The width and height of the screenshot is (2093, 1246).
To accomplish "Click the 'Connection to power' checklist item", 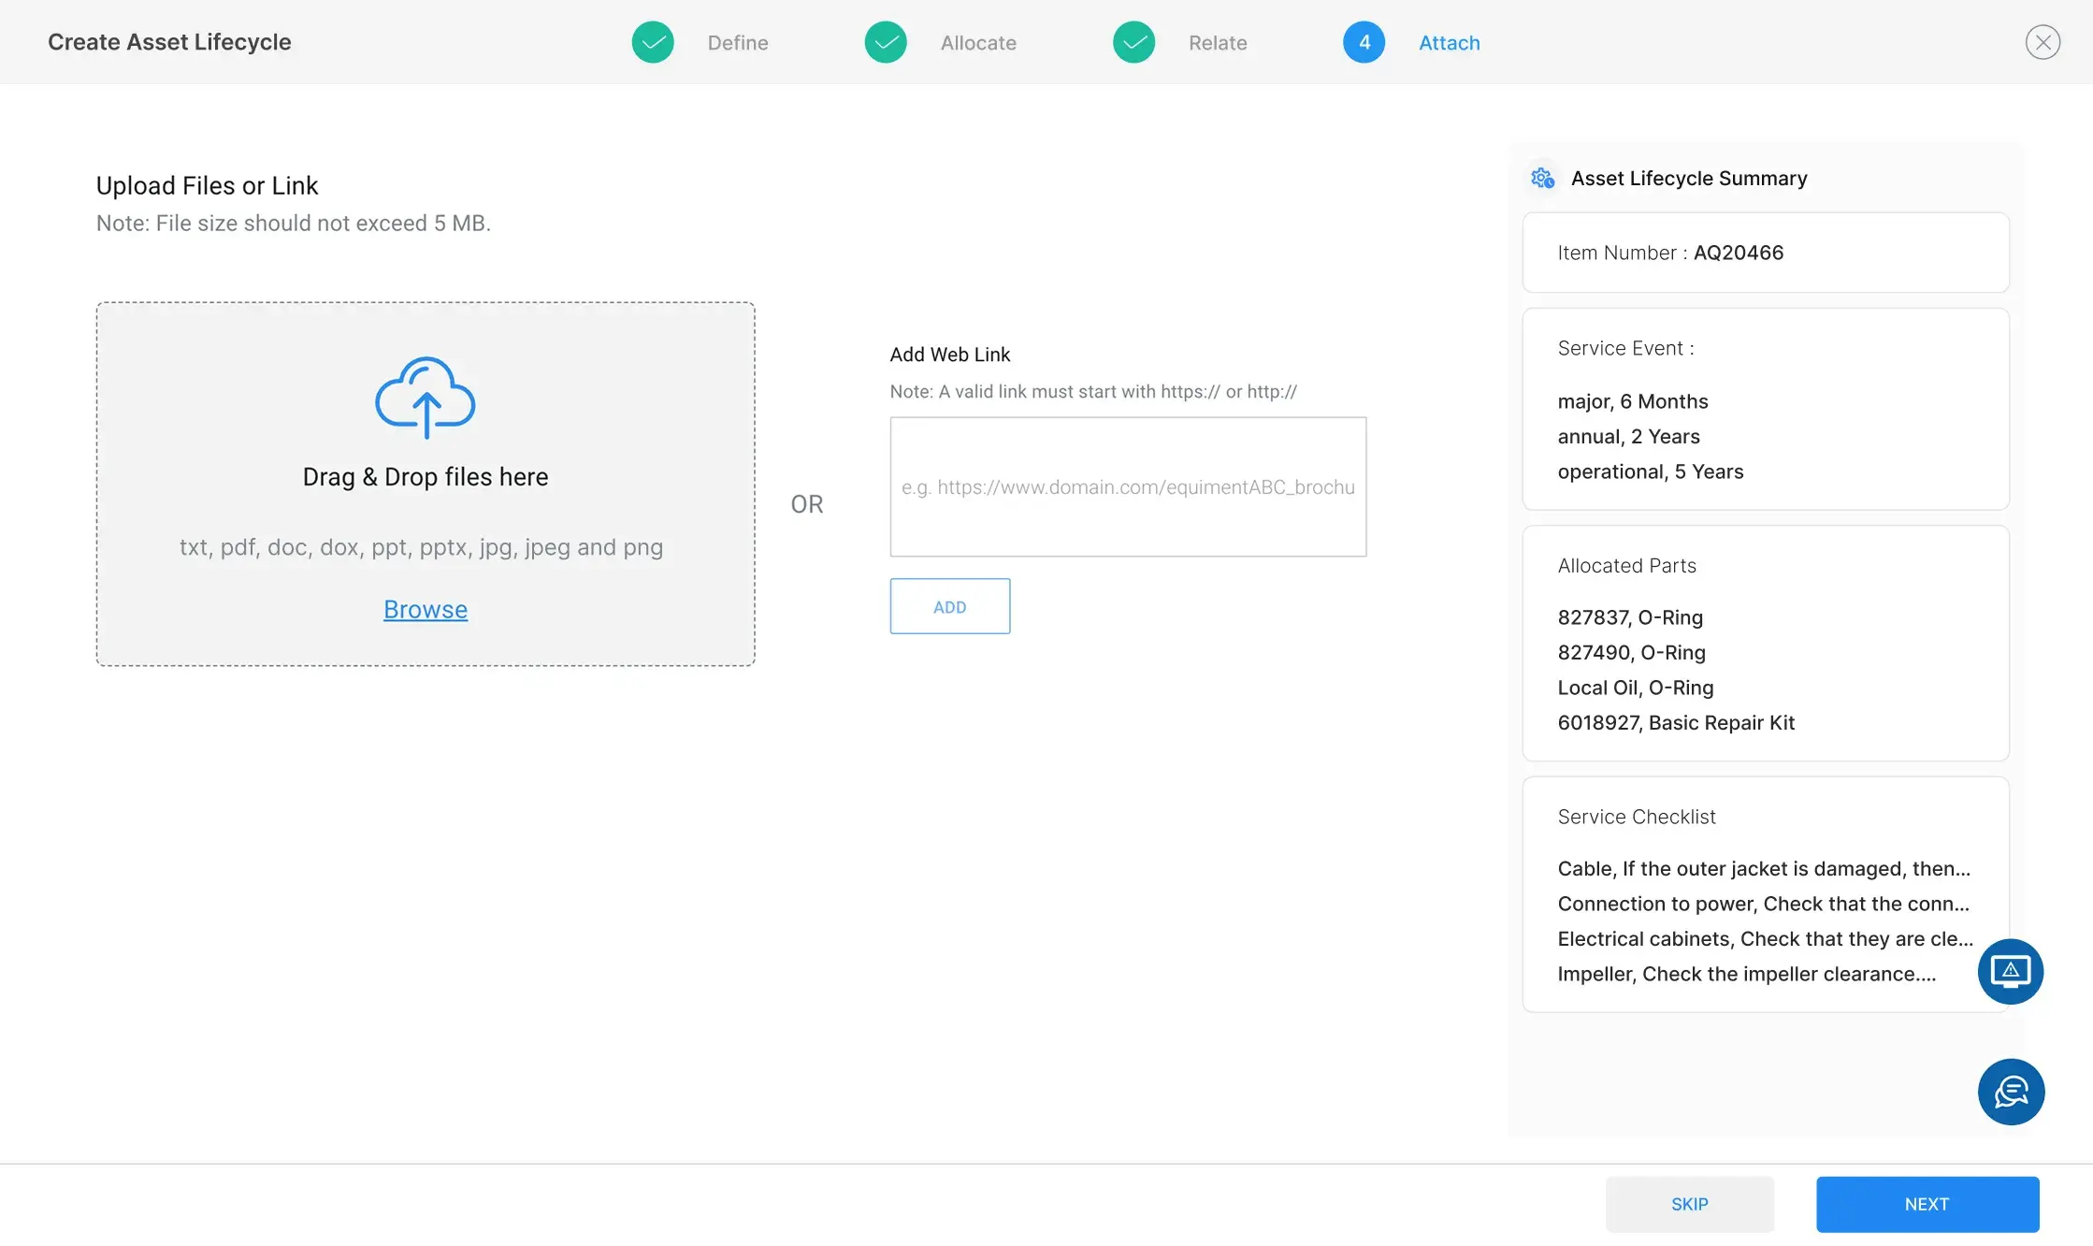I will [1764, 904].
